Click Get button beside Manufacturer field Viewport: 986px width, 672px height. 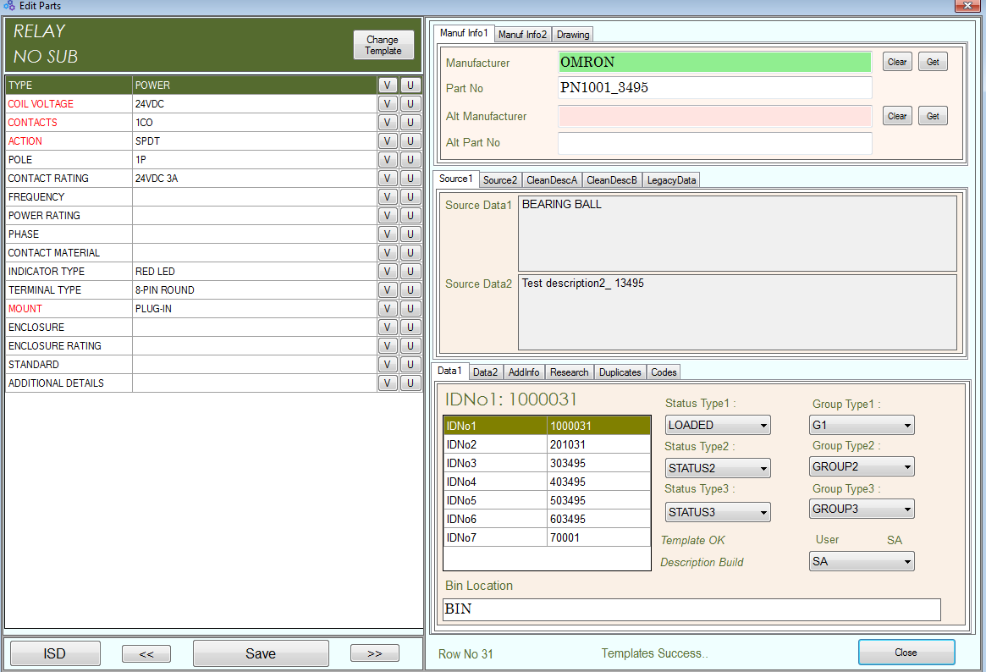tap(933, 62)
